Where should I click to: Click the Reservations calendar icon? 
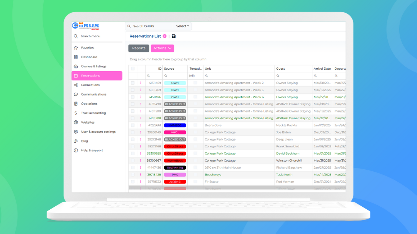[x=76, y=76]
